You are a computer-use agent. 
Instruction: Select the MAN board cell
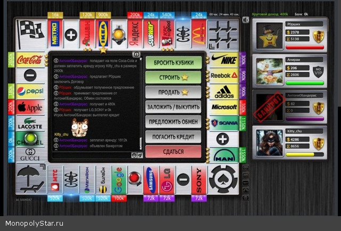pyautogui.click(x=224, y=155)
